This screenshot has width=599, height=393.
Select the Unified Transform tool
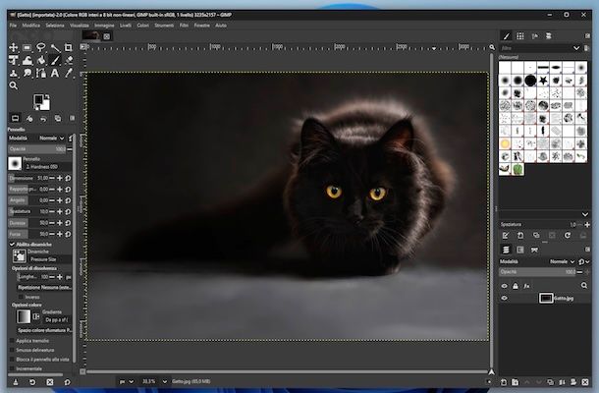coord(14,60)
